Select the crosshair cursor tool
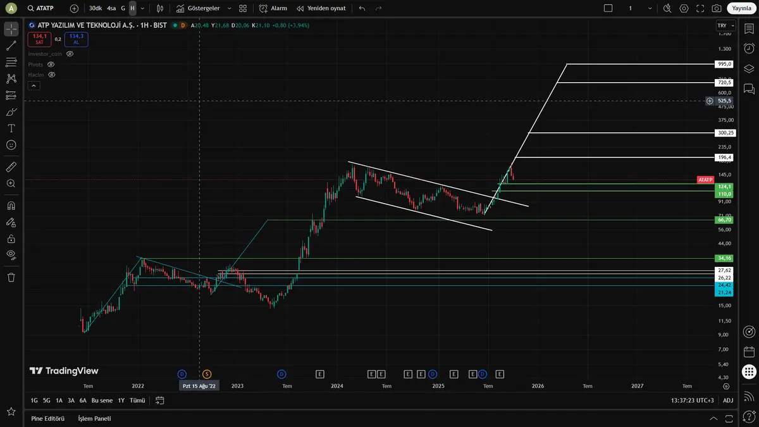 (11, 29)
